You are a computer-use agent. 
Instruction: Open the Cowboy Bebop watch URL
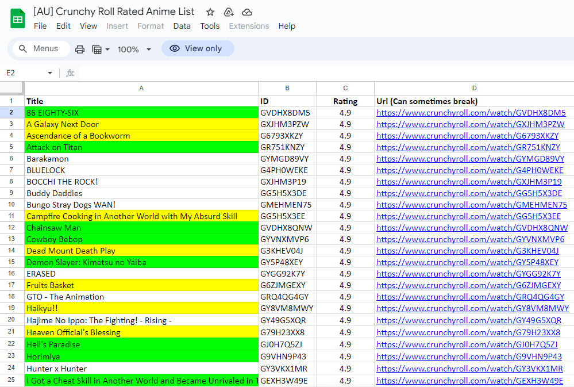click(470, 239)
